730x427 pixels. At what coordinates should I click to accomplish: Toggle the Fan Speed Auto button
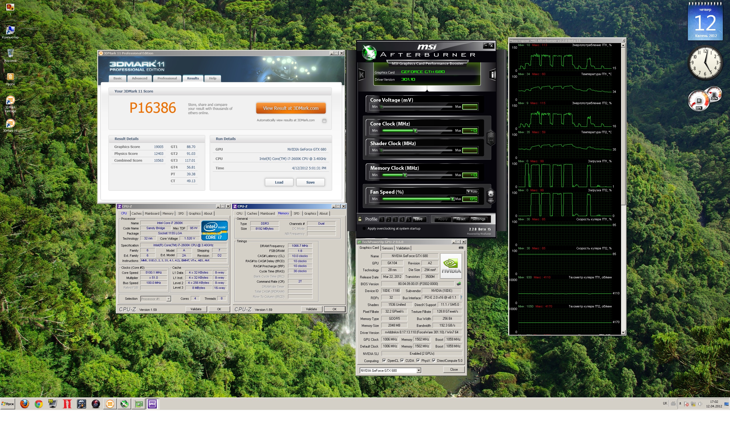472,192
